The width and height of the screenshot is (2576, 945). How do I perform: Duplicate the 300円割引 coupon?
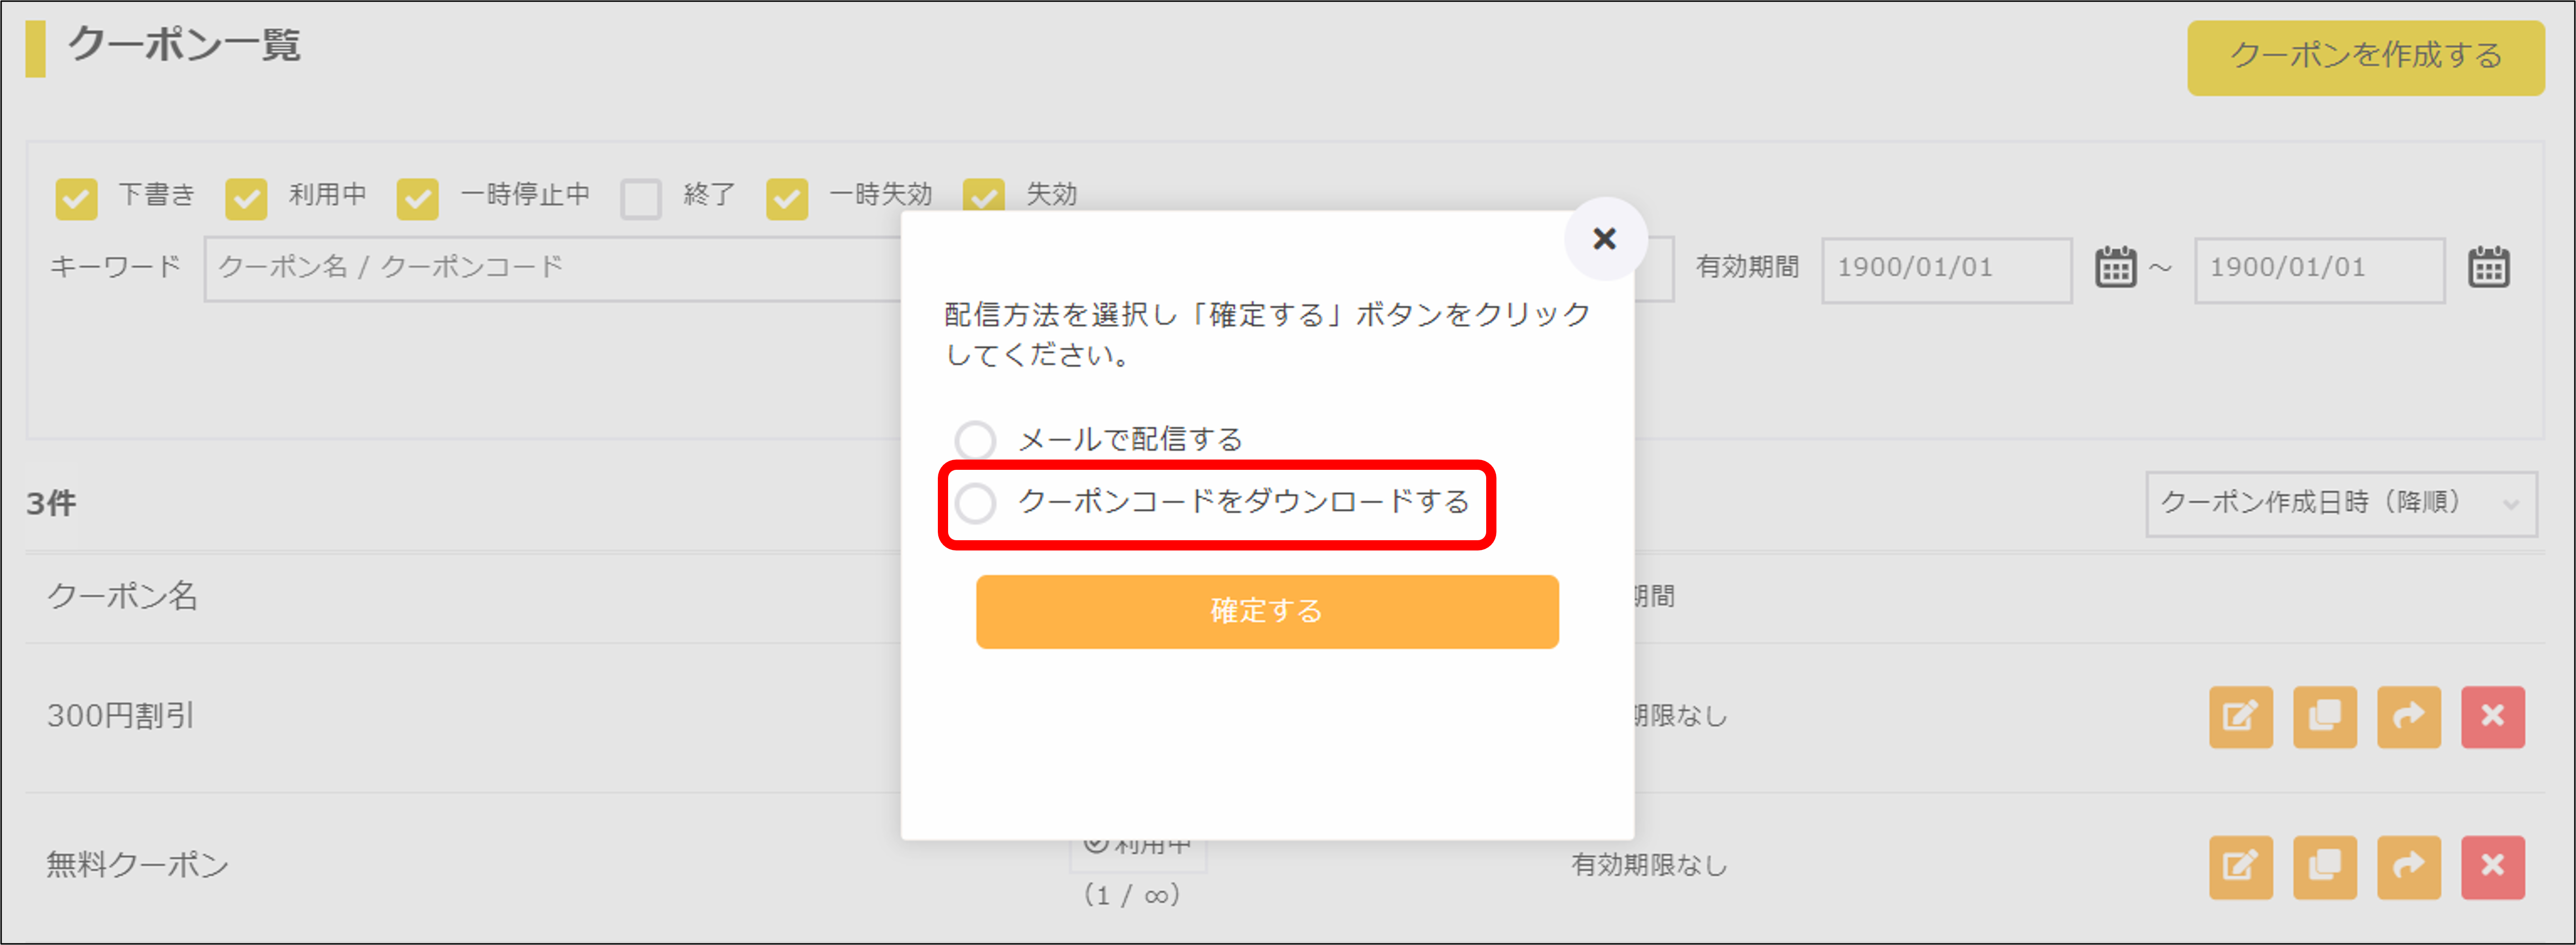[2324, 716]
